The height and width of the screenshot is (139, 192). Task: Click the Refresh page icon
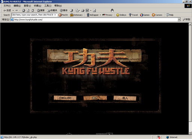[x=28, y=11]
